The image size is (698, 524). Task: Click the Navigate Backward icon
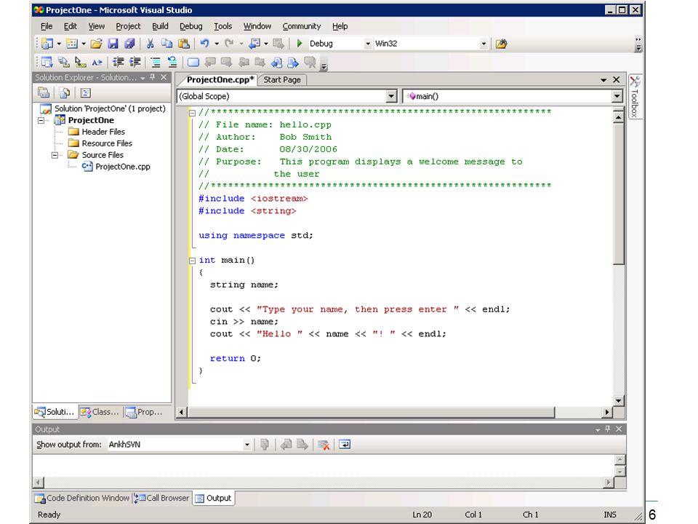pos(254,44)
